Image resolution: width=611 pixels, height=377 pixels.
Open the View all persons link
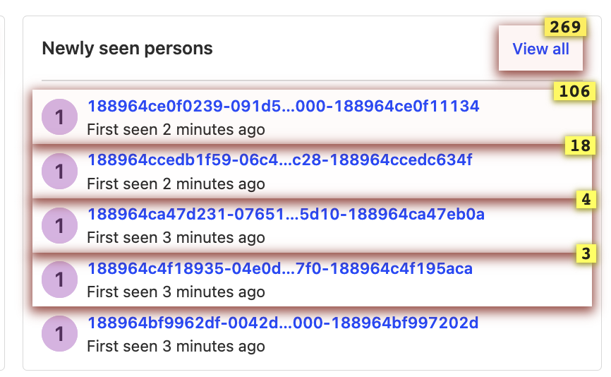pos(540,49)
